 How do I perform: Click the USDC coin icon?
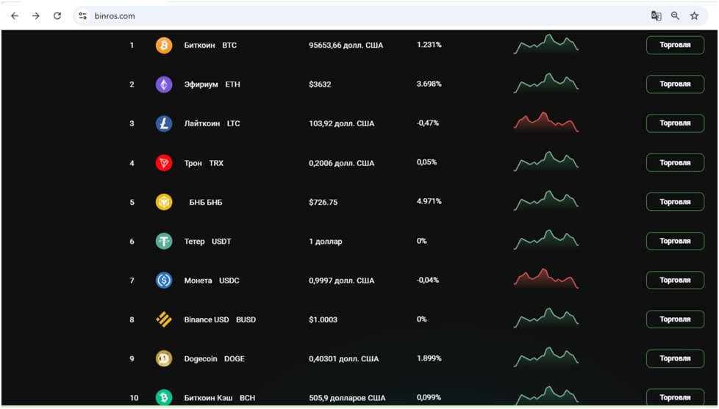pyautogui.click(x=164, y=280)
